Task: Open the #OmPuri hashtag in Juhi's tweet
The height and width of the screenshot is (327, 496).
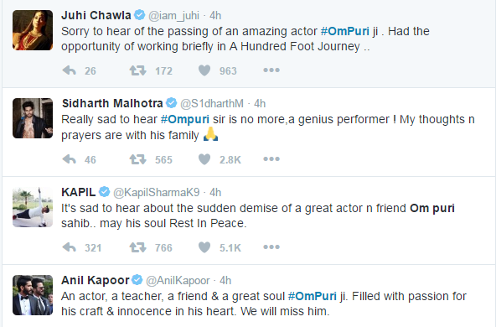Action: [x=345, y=31]
